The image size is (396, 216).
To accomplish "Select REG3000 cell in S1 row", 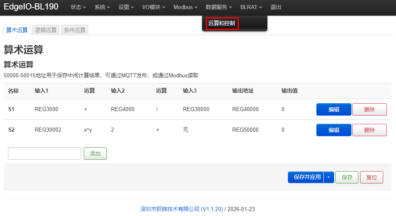I will point(47,109).
